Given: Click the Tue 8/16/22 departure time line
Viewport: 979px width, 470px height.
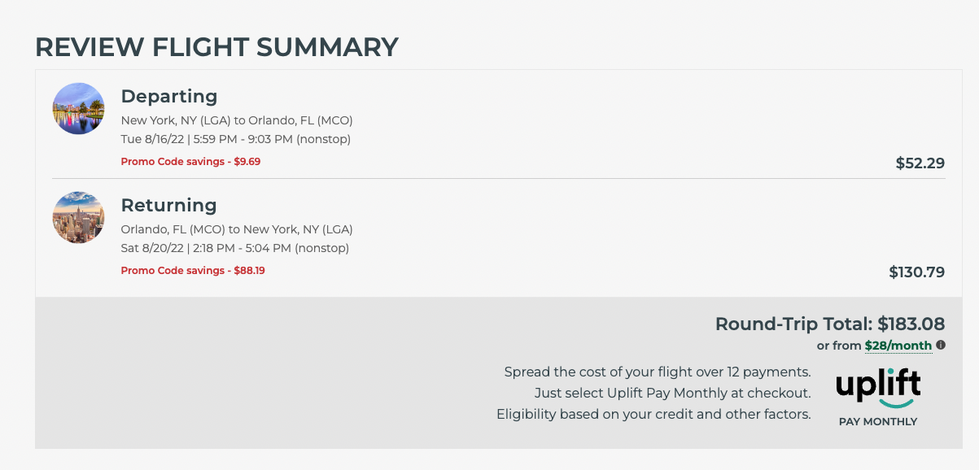Looking at the screenshot, I should 235,139.
